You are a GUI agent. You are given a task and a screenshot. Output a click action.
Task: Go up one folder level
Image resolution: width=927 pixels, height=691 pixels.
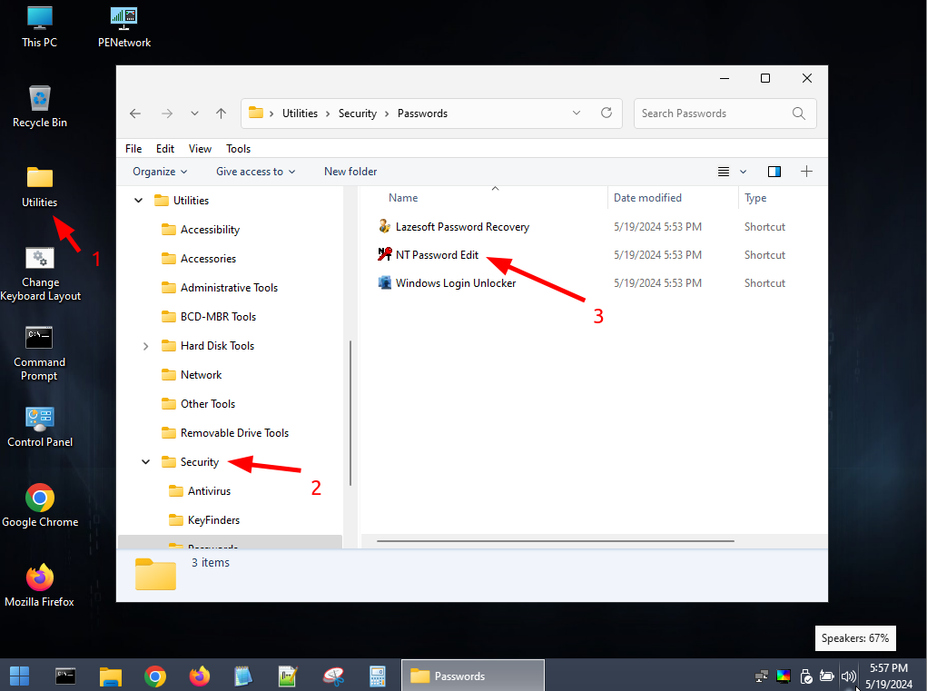pos(222,114)
